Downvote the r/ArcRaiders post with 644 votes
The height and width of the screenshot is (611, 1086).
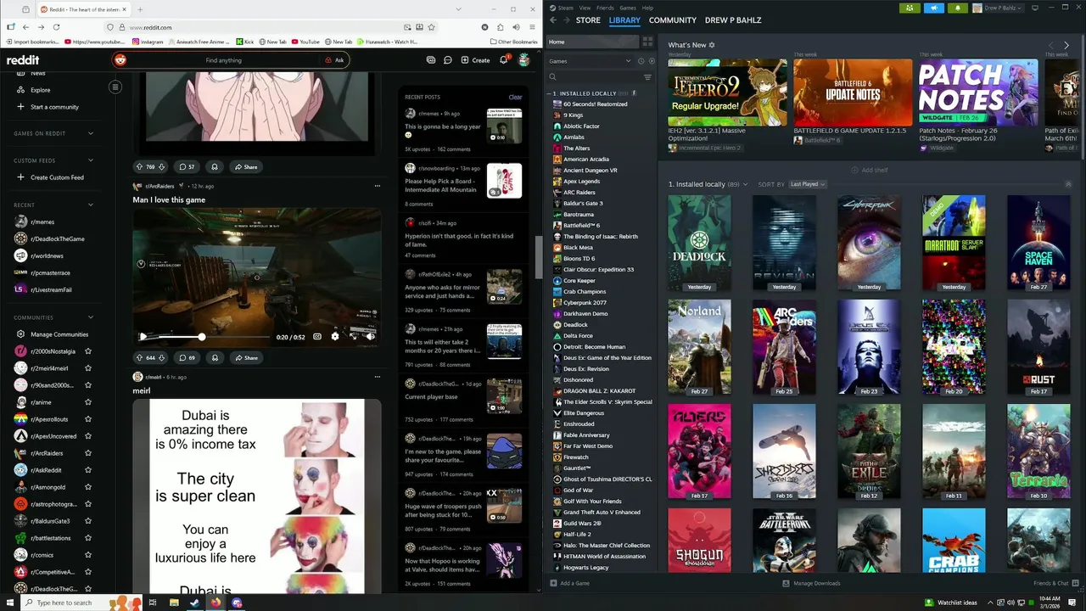[160, 358]
